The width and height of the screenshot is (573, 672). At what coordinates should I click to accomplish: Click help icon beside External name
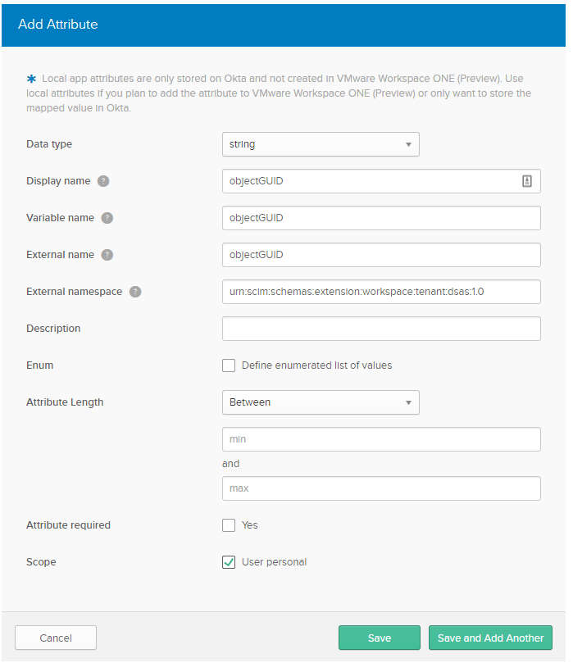[x=107, y=255]
